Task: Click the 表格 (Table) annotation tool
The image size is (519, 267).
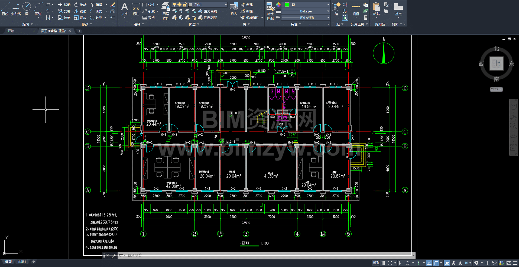Action: pos(149,18)
